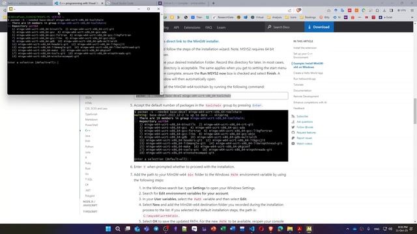Image resolution: width=417 pixels, height=234 pixels.
Task: Select TypeScript in docs sidebar
Action: pyautogui.click(x=91, y=114)
